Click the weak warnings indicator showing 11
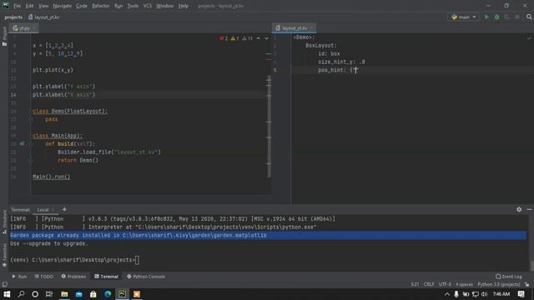 coord(247,38)
